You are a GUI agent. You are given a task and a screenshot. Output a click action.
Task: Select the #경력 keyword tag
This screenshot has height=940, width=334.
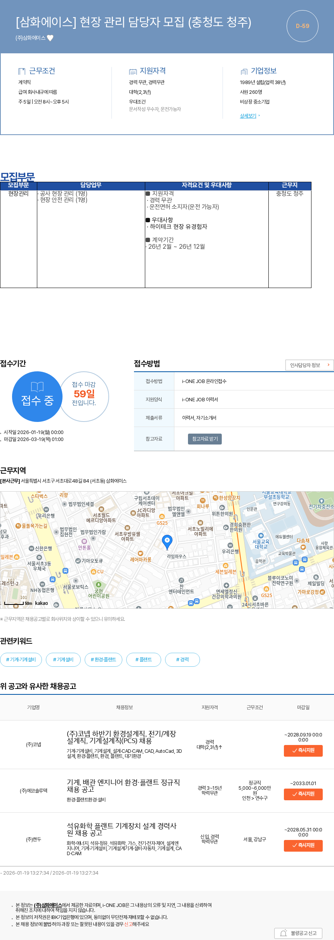click(x=183, y=659)
